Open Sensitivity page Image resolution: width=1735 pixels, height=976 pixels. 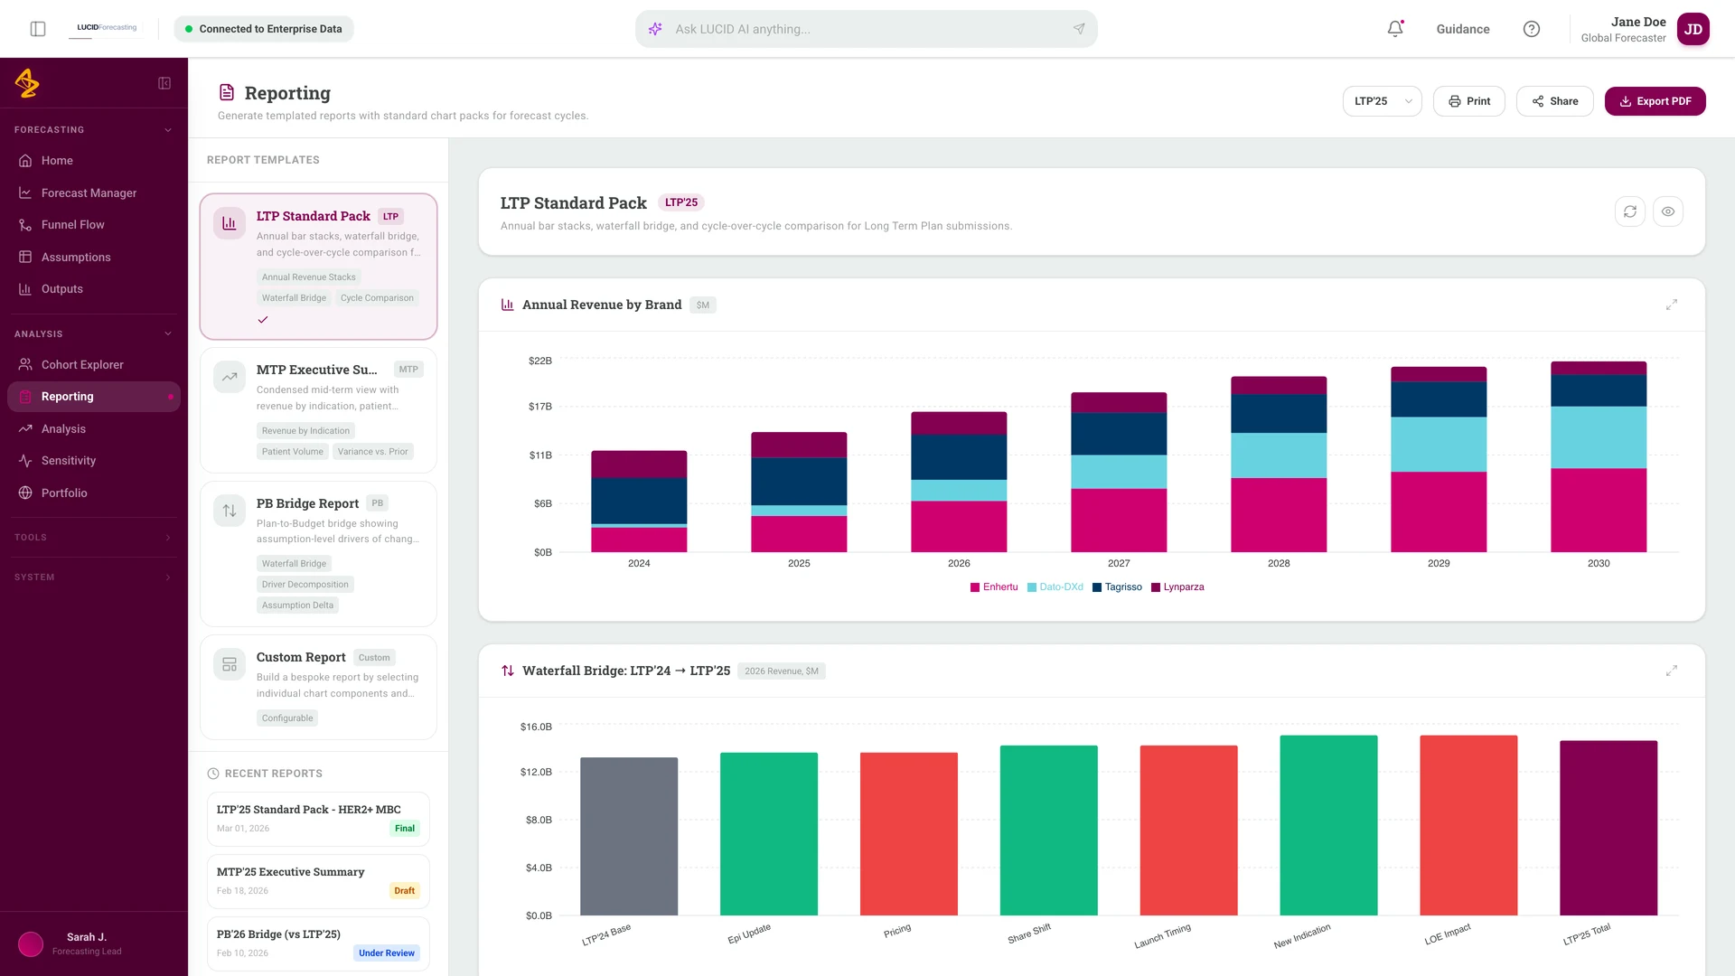[94, 461]
